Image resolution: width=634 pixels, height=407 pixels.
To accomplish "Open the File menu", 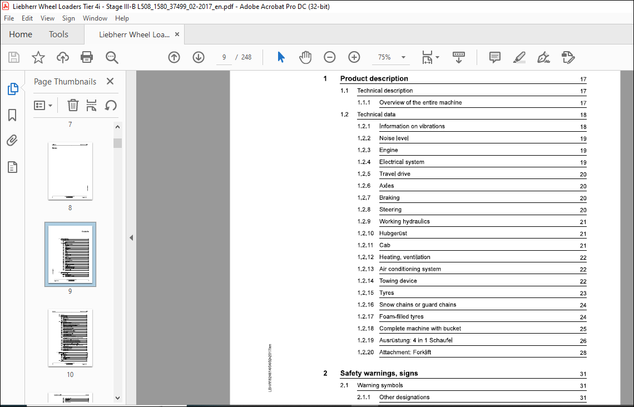I will [9, 18].
